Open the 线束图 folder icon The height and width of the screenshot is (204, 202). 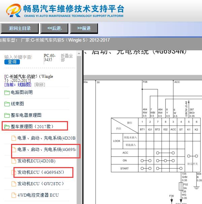pyautogui.click(x=7, y=104)
